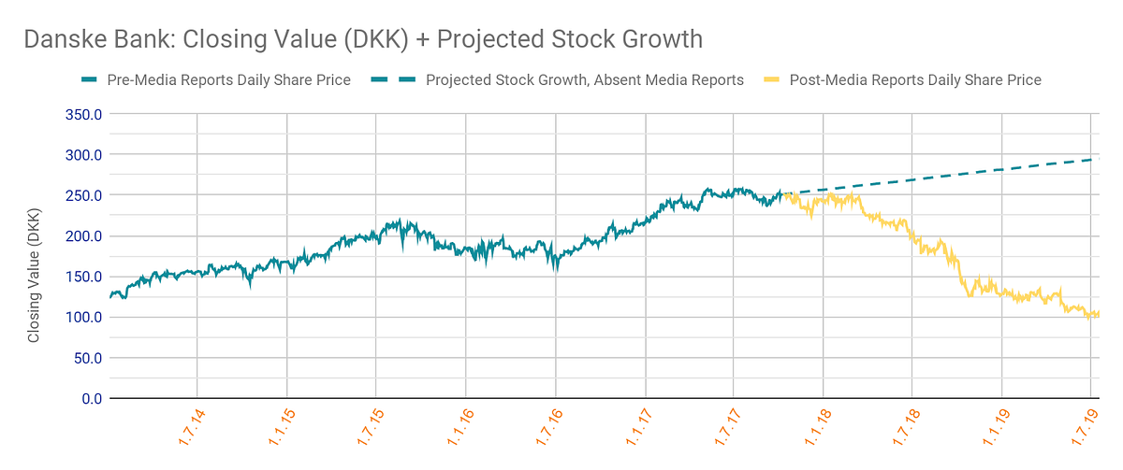Click the 350.0 y-axis value
Image resolution: width=1123 pixels, height=470 pixels.
pos(82,114)
